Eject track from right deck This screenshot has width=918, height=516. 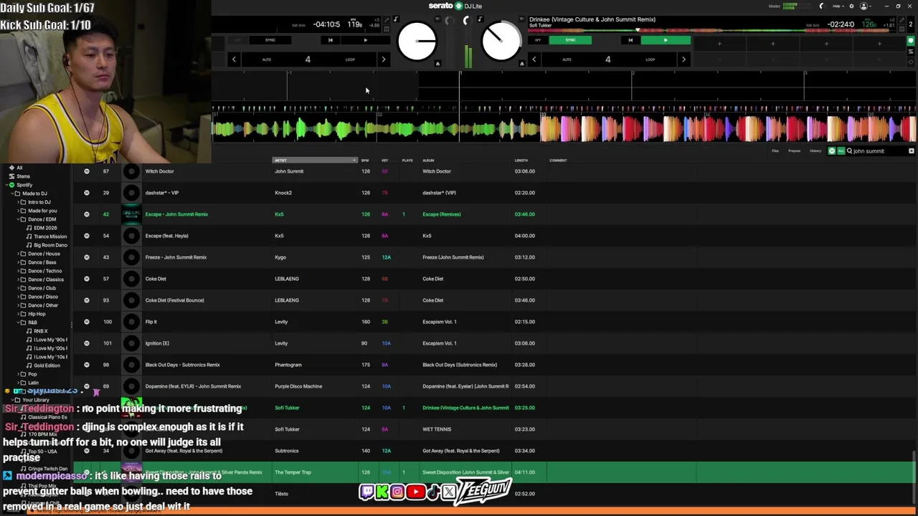pos(521,64)
